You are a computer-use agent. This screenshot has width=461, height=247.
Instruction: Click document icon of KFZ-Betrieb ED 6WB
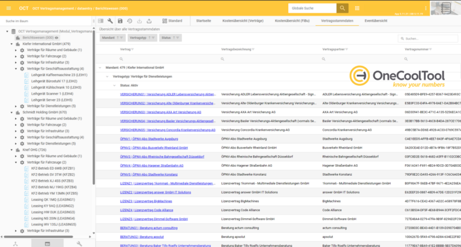[26, 168]
